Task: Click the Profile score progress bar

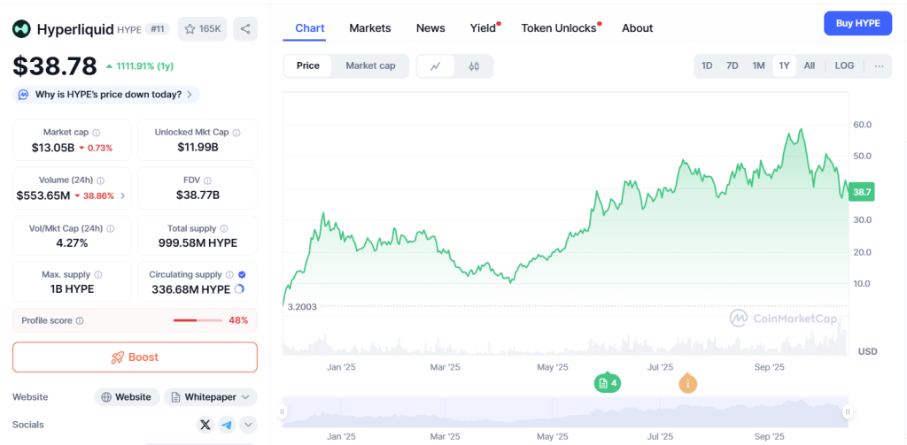Action: [x=198, y=320]
